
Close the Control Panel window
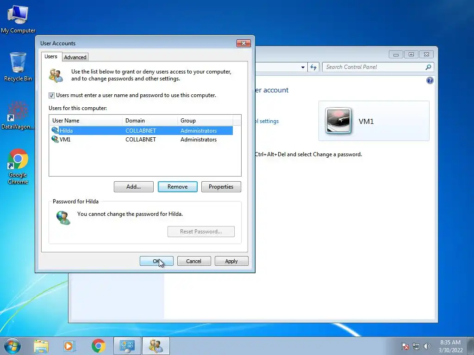click(426, 55)
